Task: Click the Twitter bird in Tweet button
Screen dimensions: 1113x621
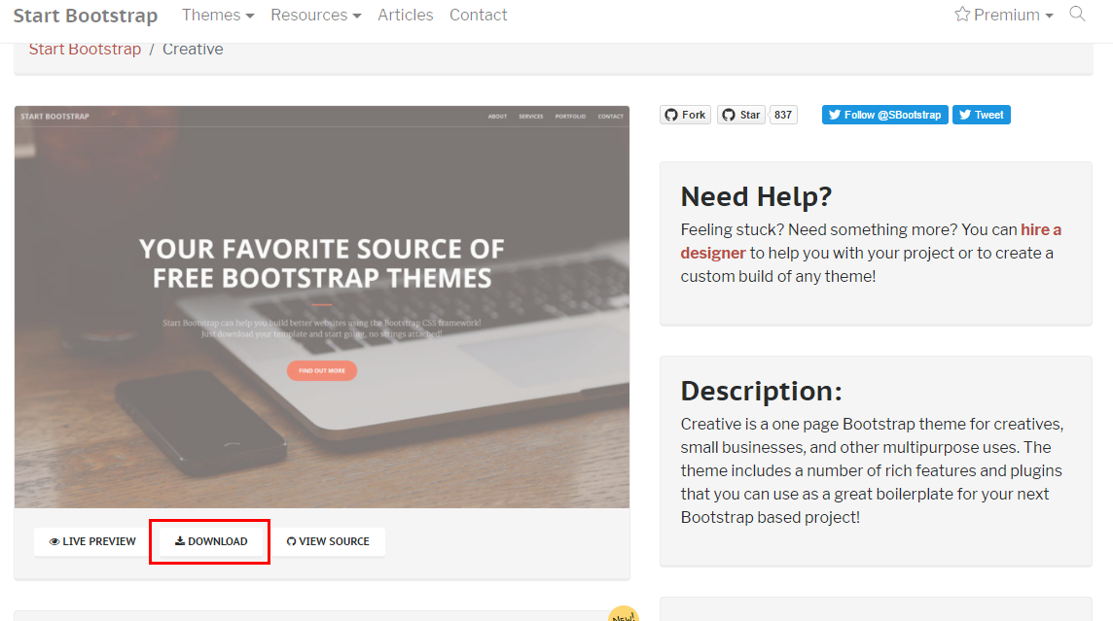Action: point(965,115)
